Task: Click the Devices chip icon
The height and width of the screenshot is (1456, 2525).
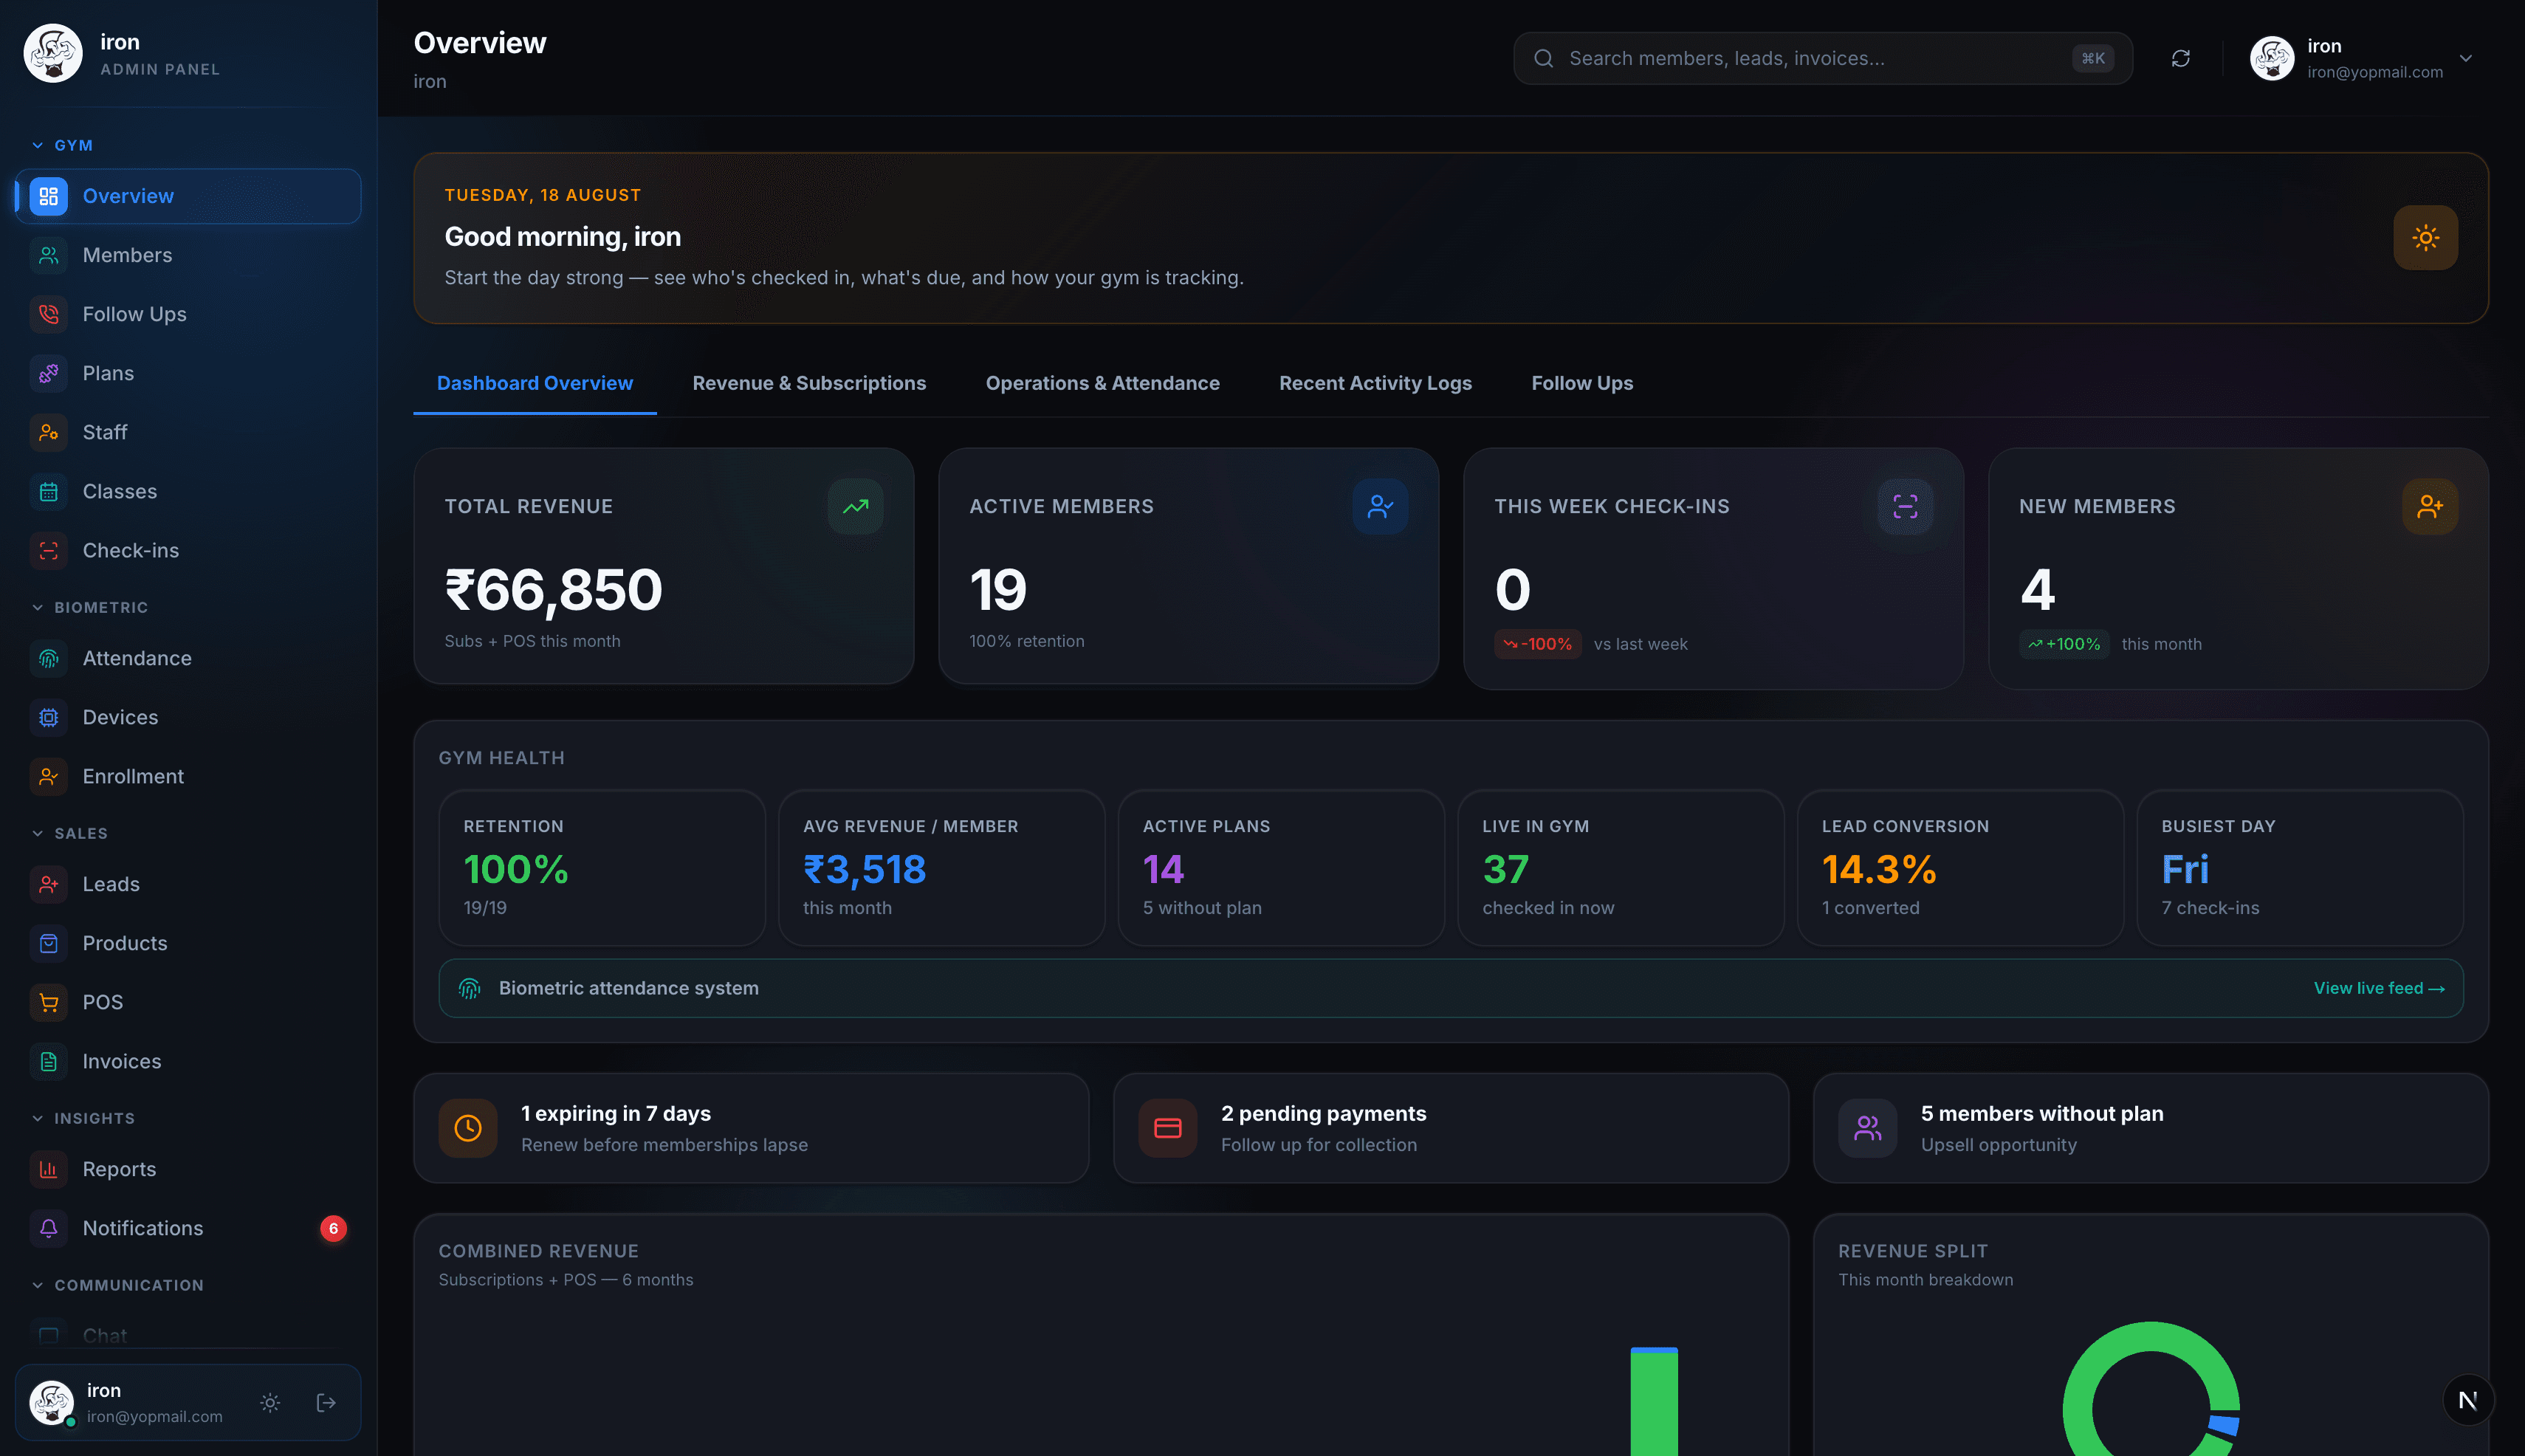Action: [48, 717]
